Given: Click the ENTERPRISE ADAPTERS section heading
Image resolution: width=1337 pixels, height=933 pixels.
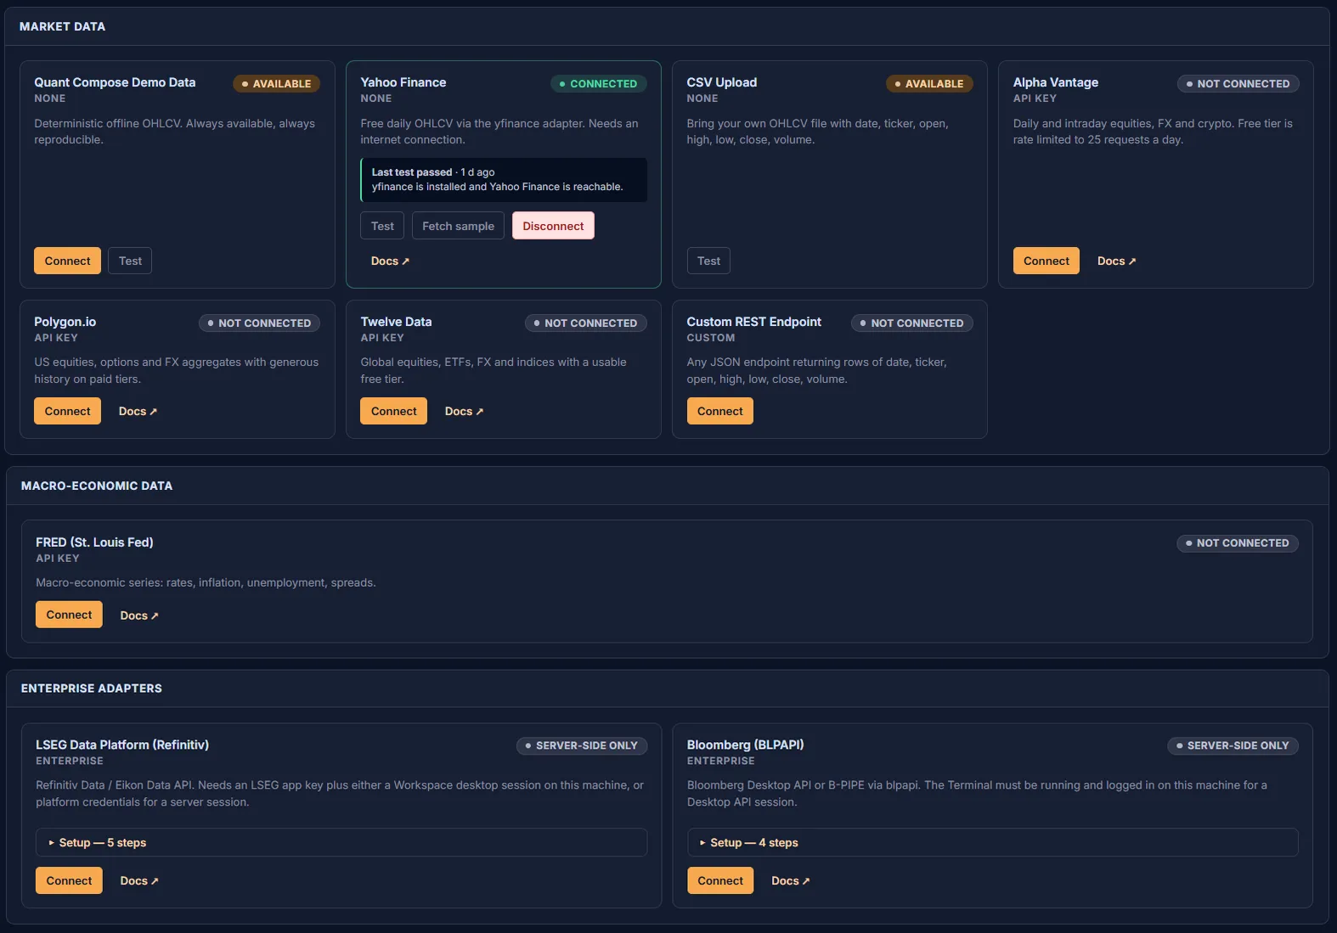Looking at the screenshot, I should (92, 688).
